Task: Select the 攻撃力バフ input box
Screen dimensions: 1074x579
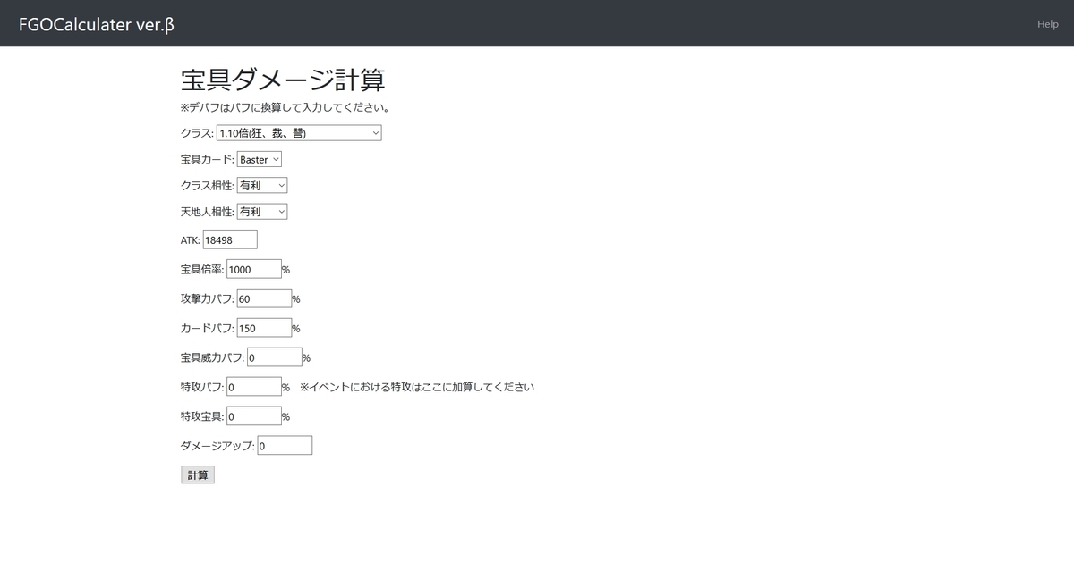Action: coord(264,298)
